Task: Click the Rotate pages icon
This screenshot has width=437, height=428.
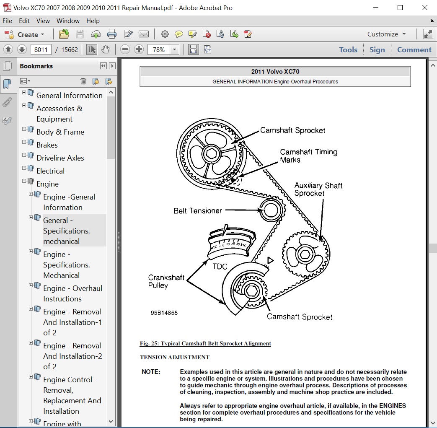Action: pyautogui.click(x=220, y=34)
